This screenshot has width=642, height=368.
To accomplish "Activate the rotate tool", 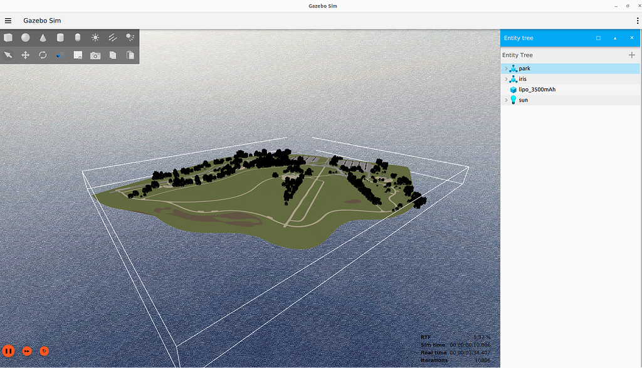I will 43,55.
